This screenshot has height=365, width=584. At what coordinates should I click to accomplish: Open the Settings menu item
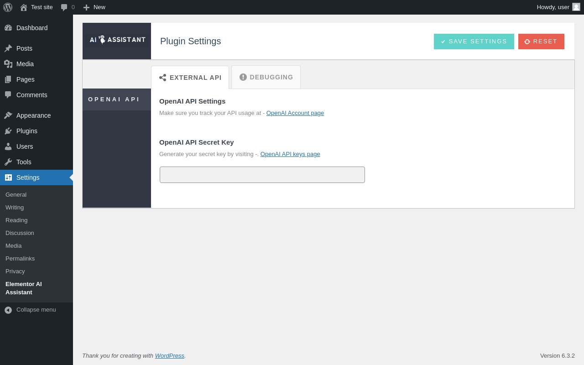coord(36,177)
